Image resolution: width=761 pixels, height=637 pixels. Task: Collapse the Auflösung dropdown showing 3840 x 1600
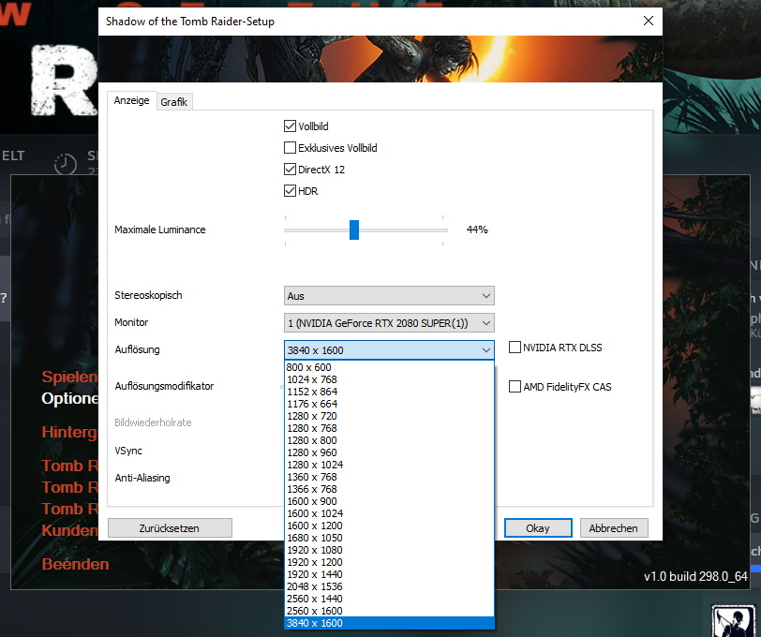click(389, 349)
